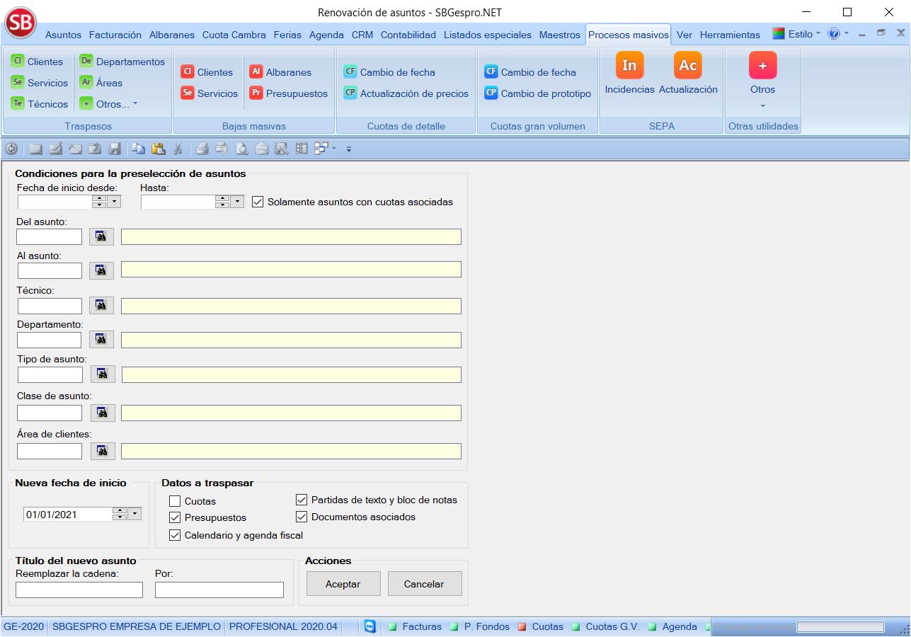Click the search binoculars next to Técnico
Viewport: 911px width, 637px height.
(x=101, y=305)
